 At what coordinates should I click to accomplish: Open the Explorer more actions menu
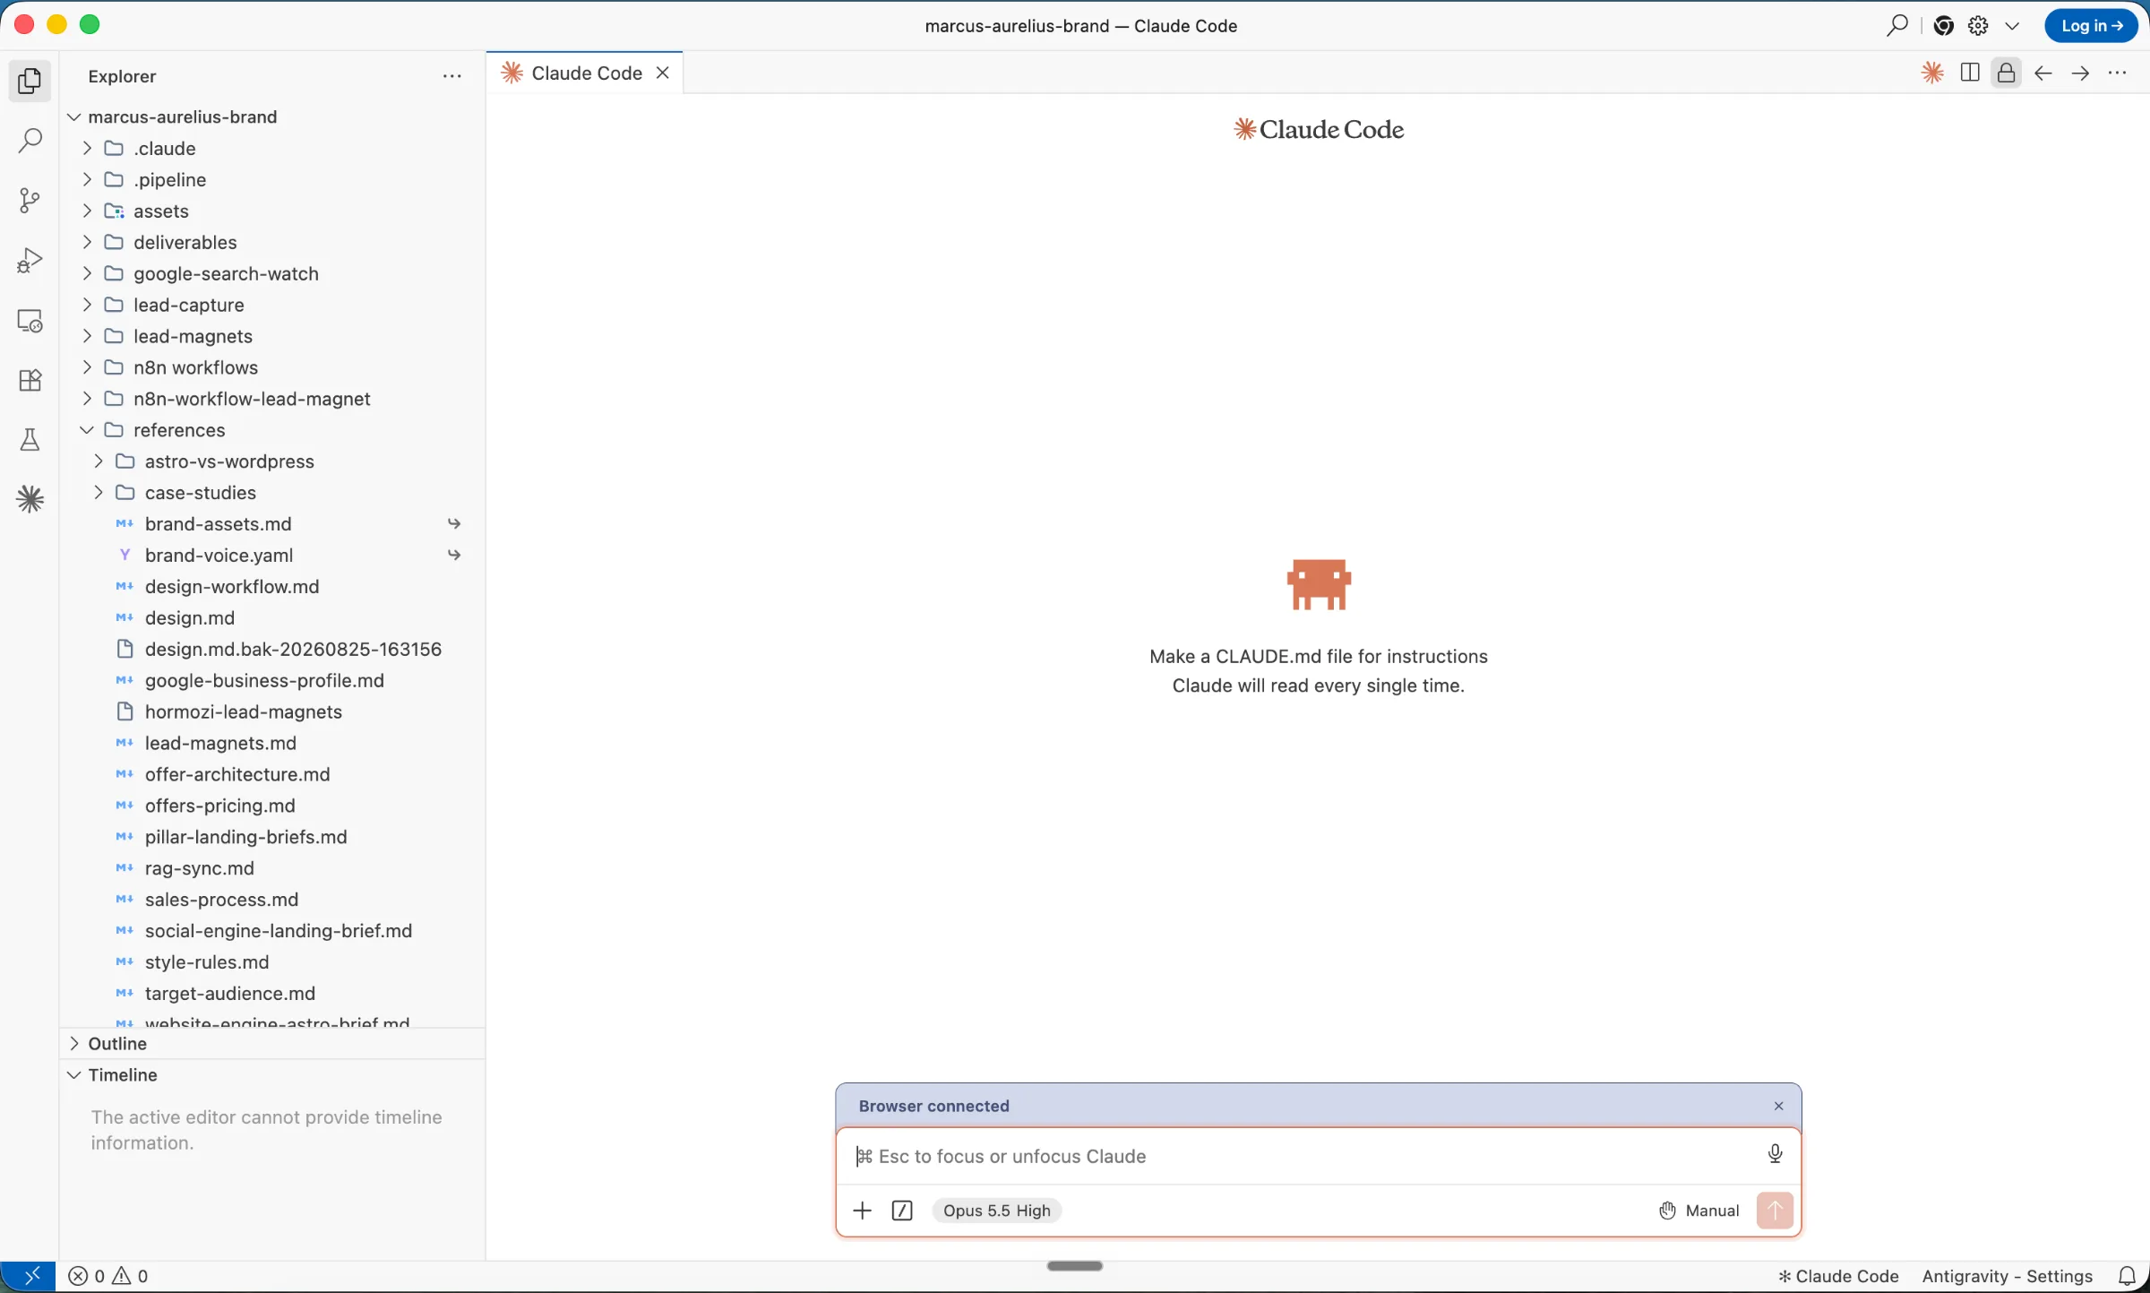click(x=451, y=76)
